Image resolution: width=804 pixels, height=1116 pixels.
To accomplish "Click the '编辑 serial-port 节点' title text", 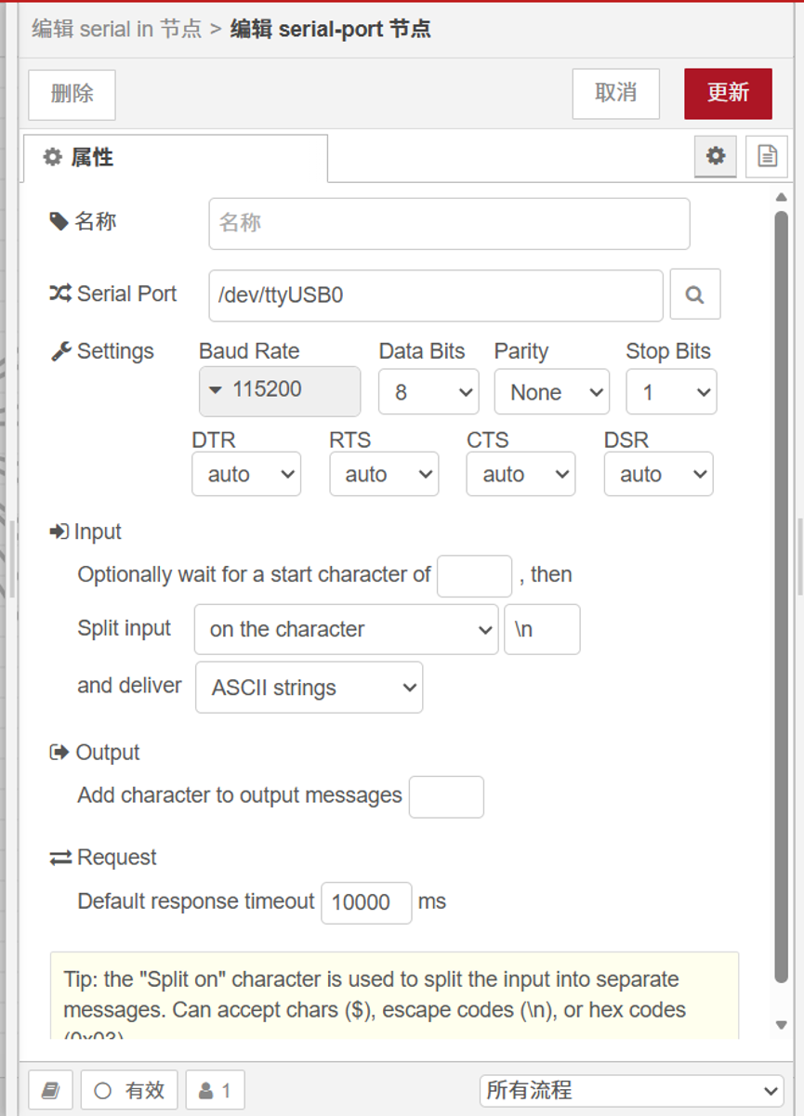I will click(x=330, y=29).
